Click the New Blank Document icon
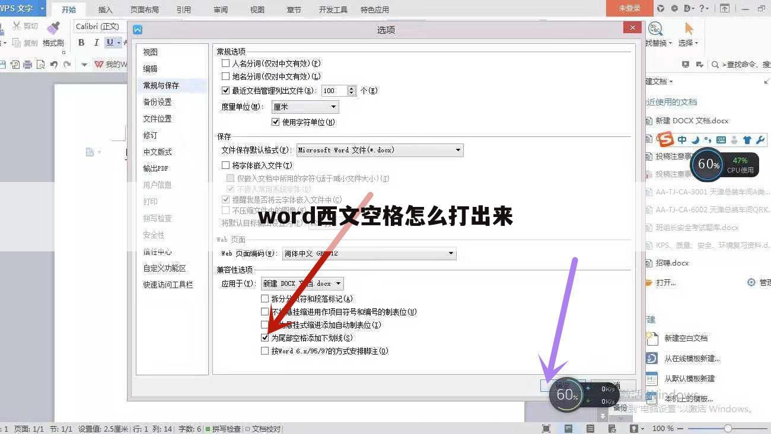771x434 pixels. [x=652, y=338]
